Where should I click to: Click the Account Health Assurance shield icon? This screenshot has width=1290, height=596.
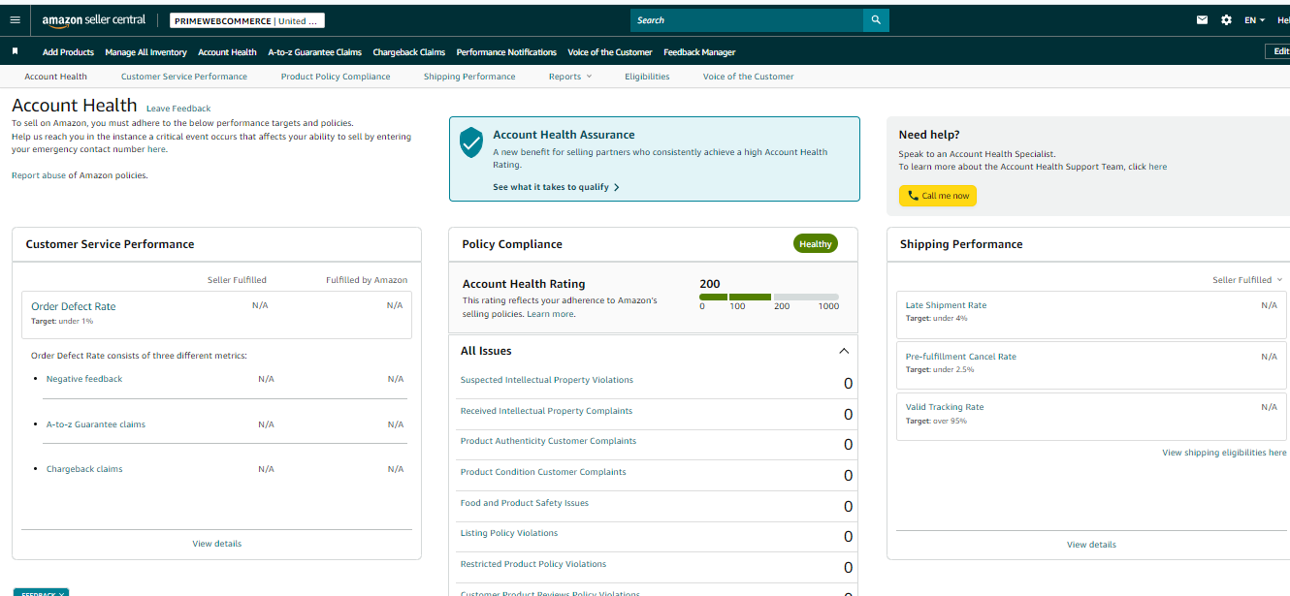tap(471, 142)
